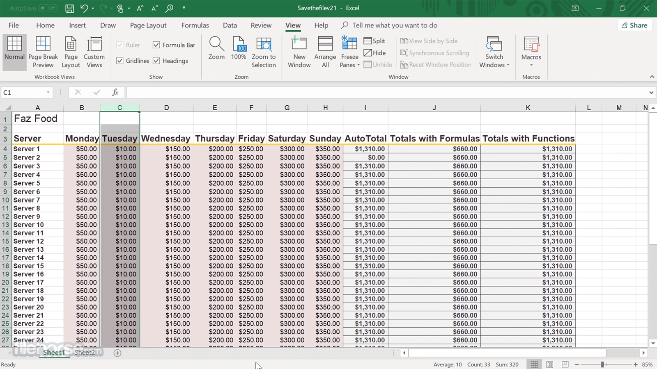Open the Zoom dialog magnifier
Image resolution: width=657 pixels, height=369 pixels.
[x=216, y=48]
